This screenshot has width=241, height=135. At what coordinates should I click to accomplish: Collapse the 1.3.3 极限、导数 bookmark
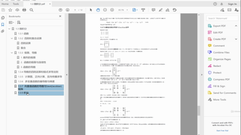click(x=12, y=53)
